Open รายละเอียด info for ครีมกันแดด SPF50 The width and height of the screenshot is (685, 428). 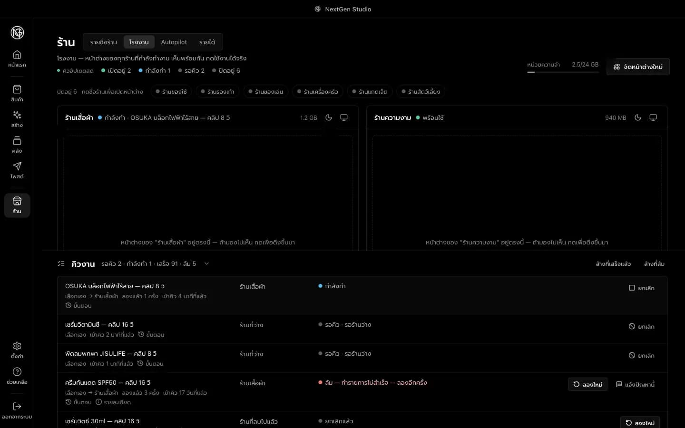[113, 402]
